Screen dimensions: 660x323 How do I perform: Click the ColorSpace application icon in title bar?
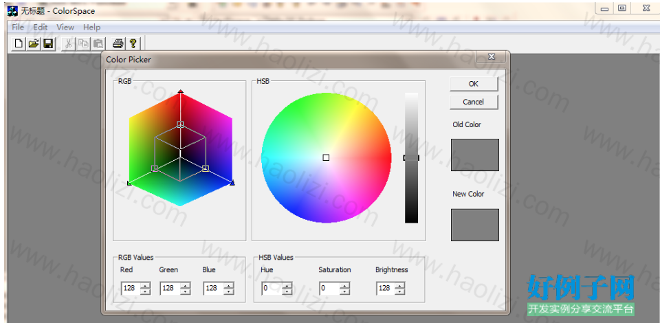click(x=12, y=10)
